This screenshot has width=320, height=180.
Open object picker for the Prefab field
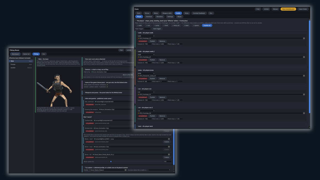tap(125, 170)
